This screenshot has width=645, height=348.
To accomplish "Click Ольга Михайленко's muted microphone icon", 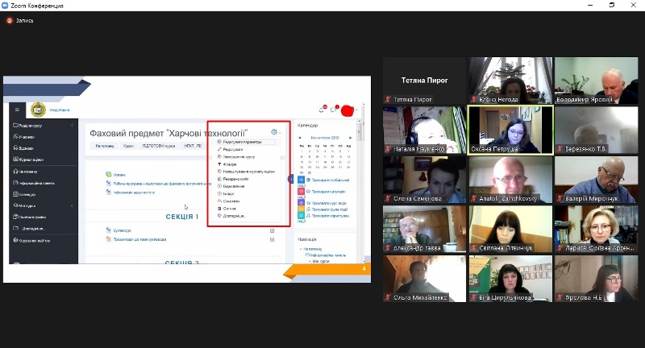I will click(x=388, y=297).
